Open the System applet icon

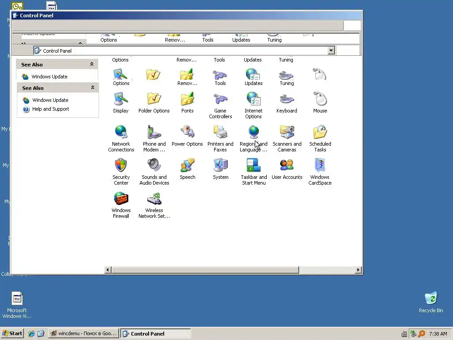(220, 166)
